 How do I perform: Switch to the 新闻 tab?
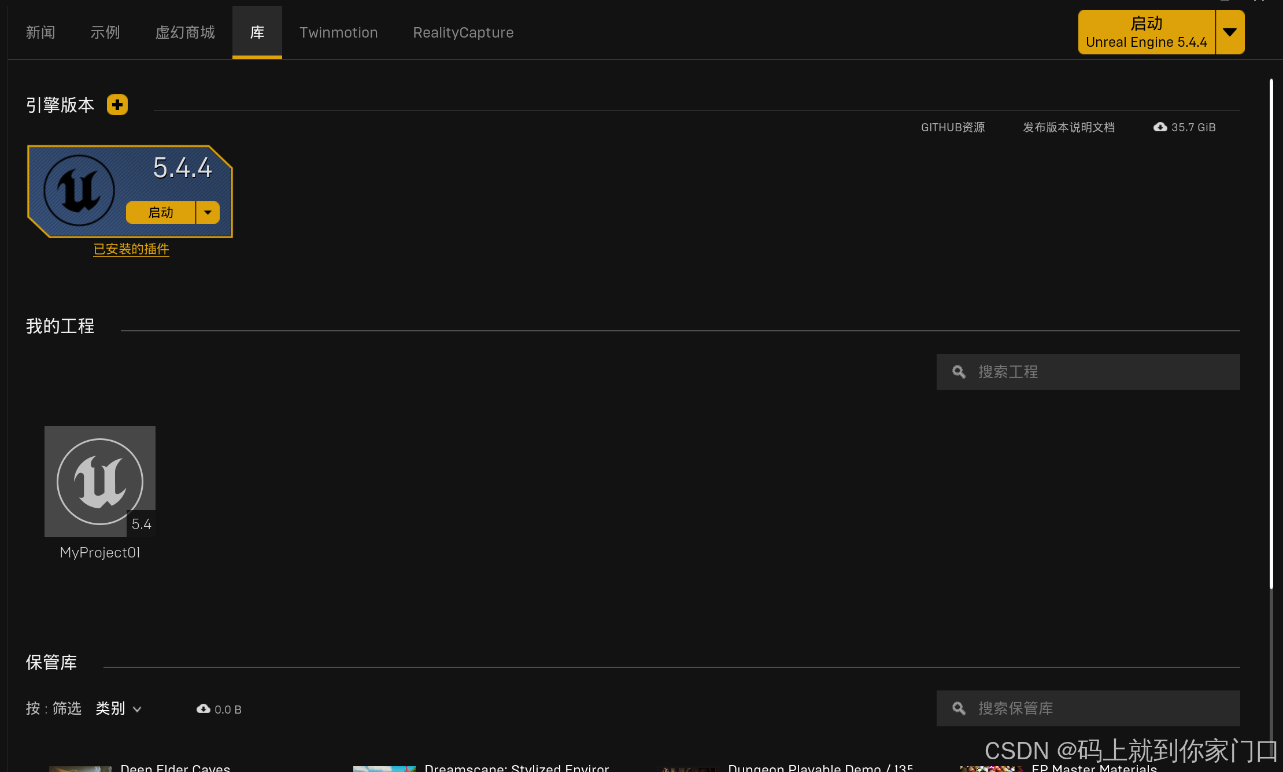pyautogui.click(x=40, y=32)
